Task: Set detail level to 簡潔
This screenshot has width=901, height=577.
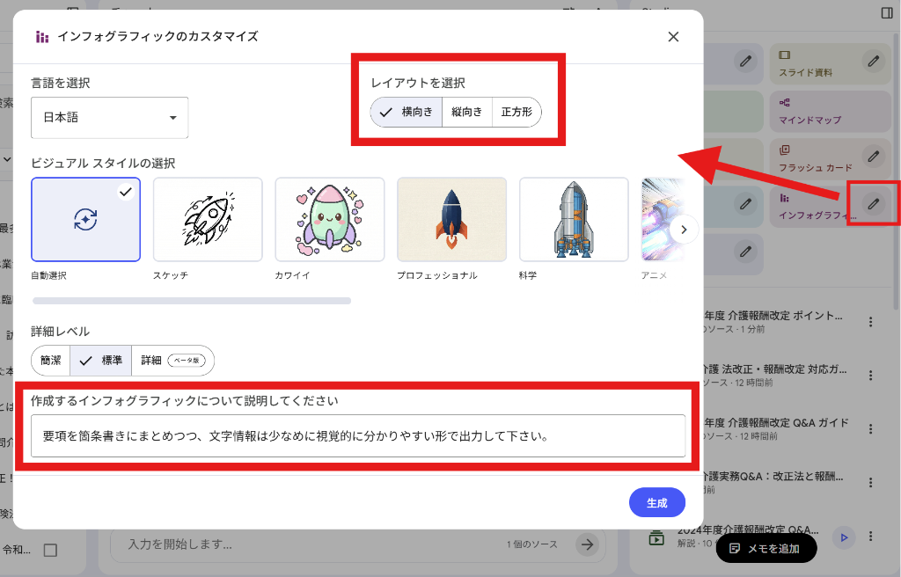Action: [50, 361]
